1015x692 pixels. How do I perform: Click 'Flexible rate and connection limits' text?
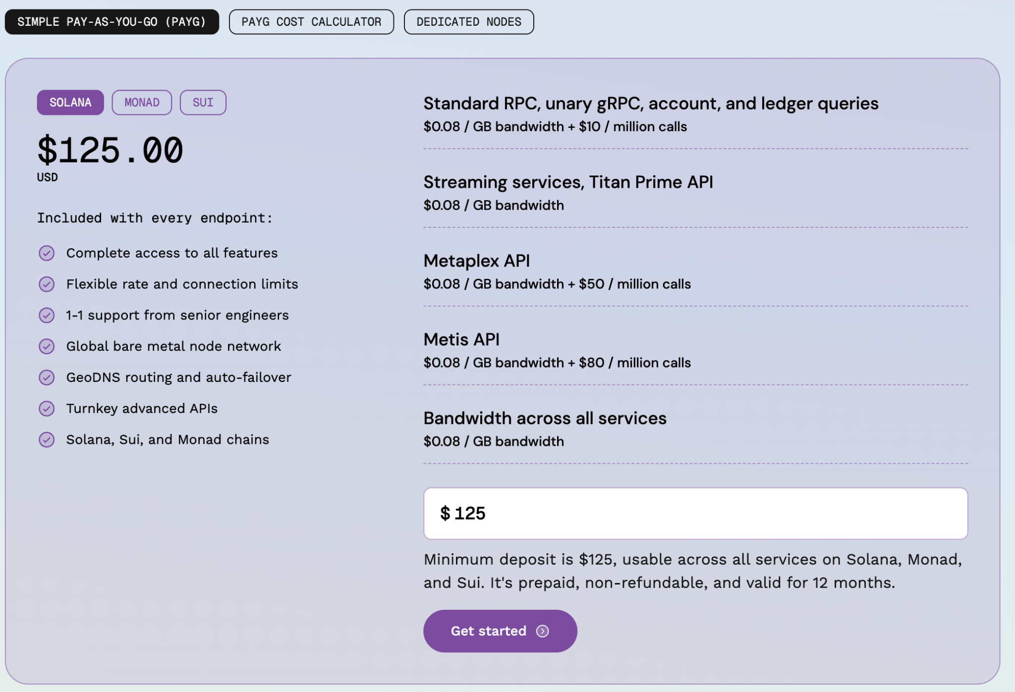coord(182,284)
